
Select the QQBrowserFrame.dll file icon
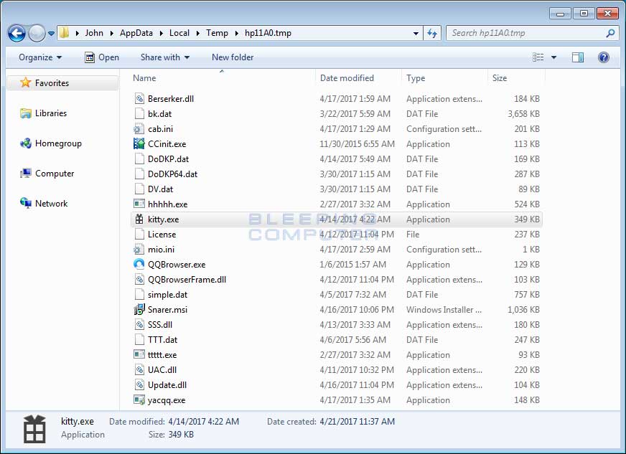(x=139, y=279)
